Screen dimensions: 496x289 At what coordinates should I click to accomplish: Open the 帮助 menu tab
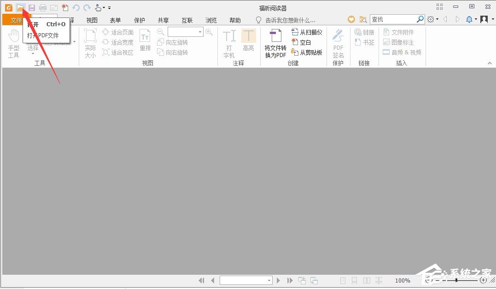(x=234, y=20)
